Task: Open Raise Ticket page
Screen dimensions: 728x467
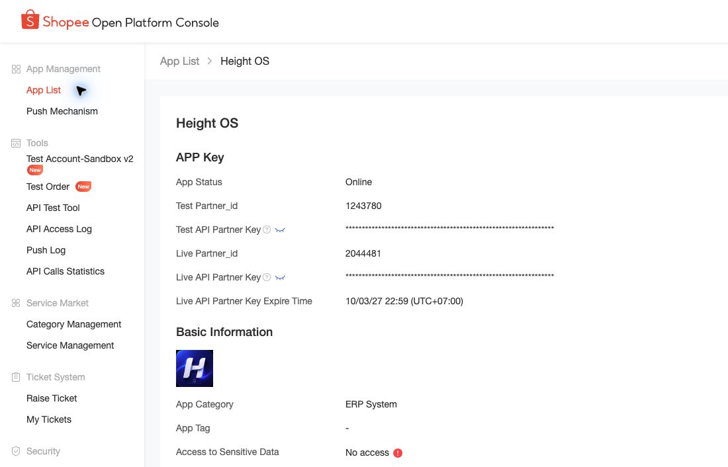Action: 52,398
